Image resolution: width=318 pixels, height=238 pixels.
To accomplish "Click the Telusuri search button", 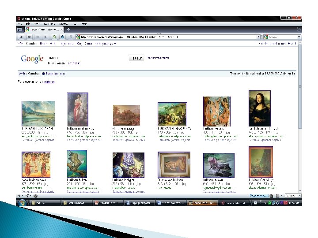I will tap(136, 58).
